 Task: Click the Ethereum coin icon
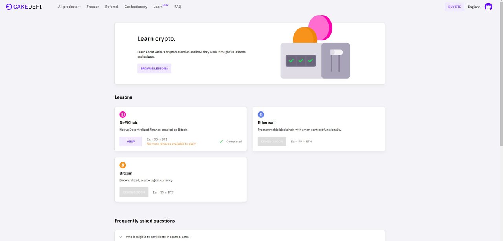pos(261,115)
